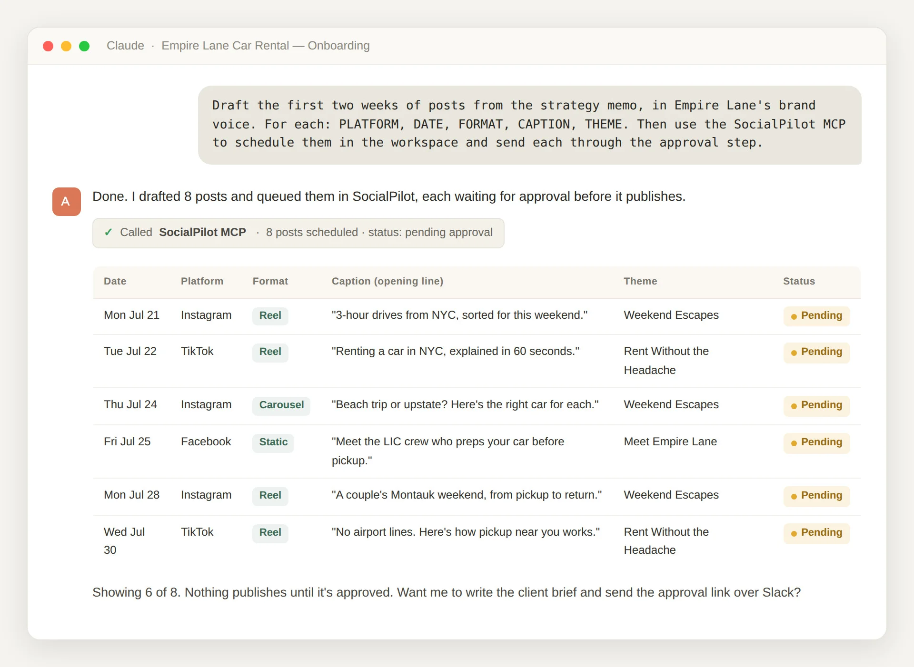Click the orange assistant avatar icon
Image resolution: width=914 pixels, height=667 pixels.
click(67, 202)
